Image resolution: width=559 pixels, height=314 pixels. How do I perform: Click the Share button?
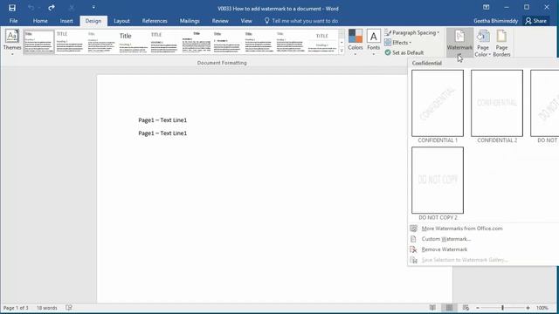click(536, 21)
